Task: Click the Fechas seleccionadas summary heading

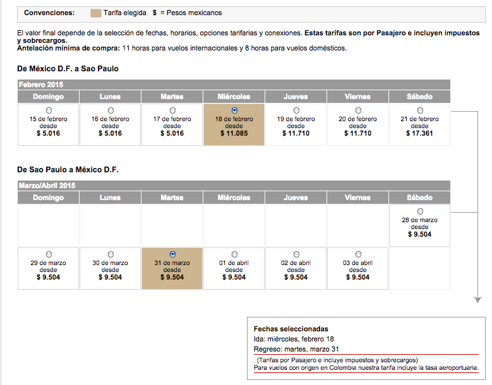Action: click(291, 329)
